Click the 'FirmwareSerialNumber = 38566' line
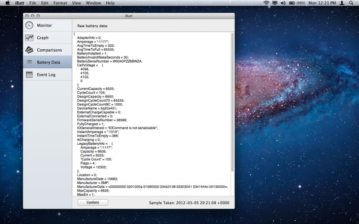The image size is (359, 224). [x=102, y=120]
